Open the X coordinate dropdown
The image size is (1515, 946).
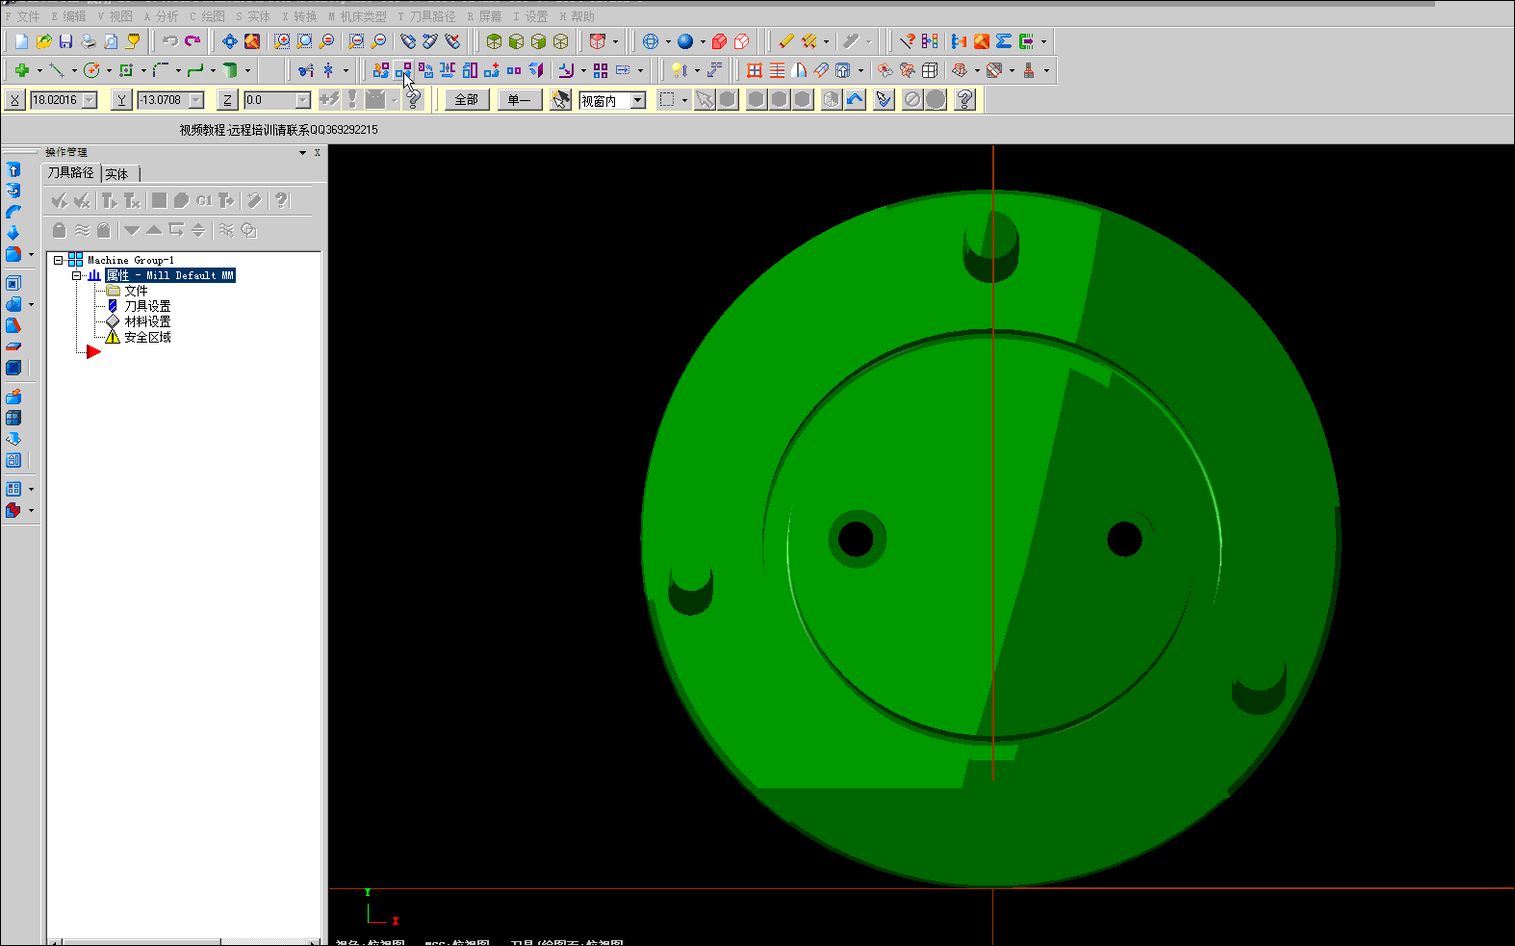(x=90, y=100)
